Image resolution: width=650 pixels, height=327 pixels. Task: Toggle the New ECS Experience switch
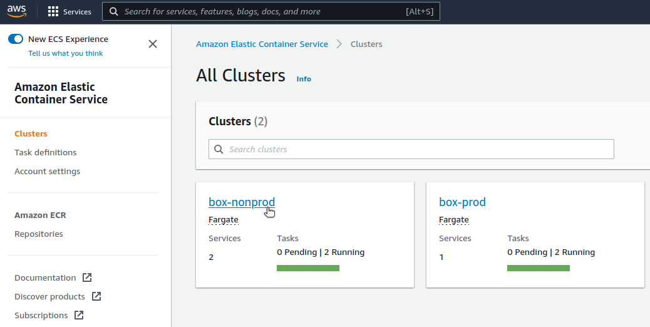tap(16, 39)
